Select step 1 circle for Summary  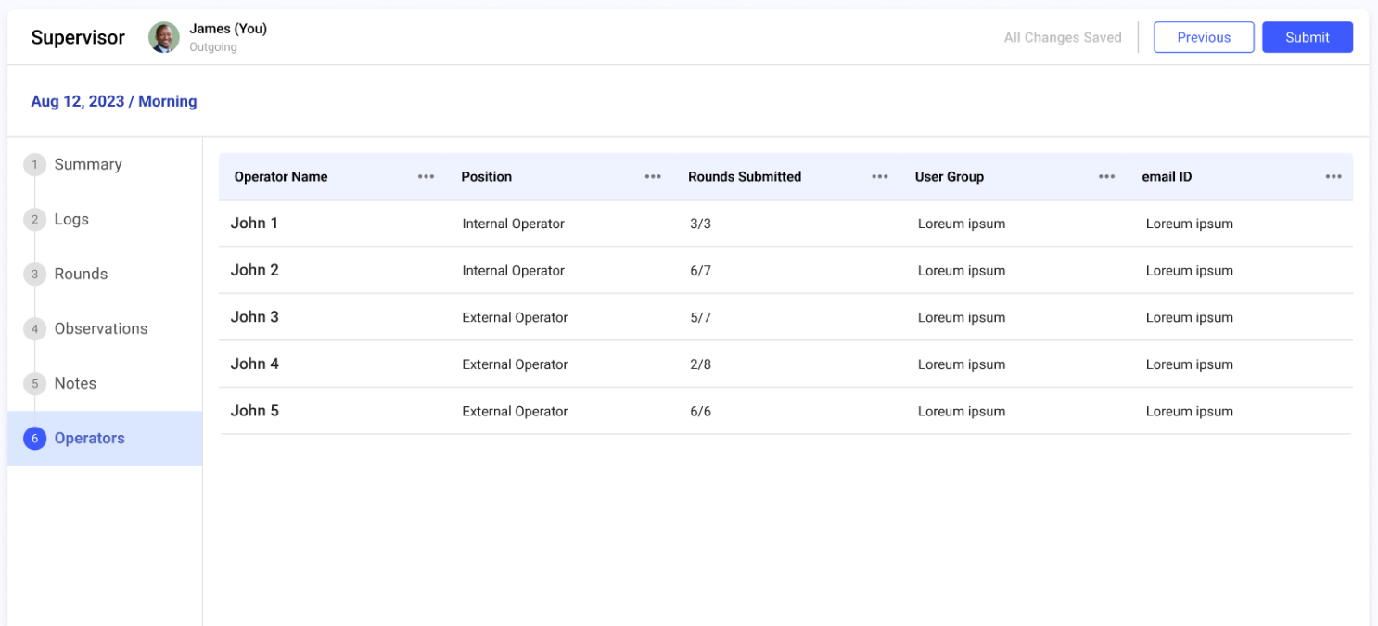(x=34, y=165)
